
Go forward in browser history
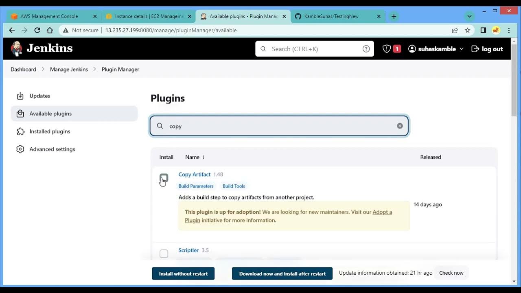24,30
